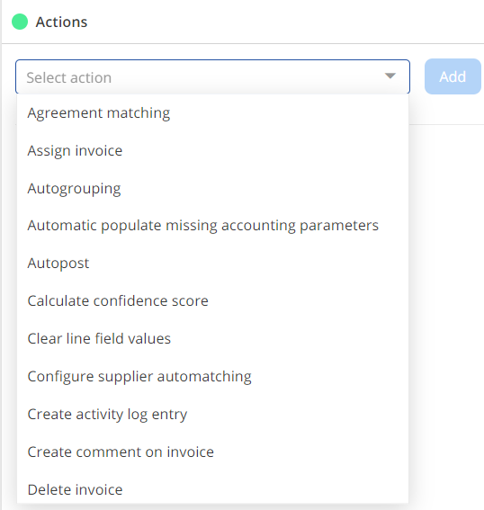Select Automatic populate missing accounting parameters
The height and width of the screenshot is (510, 484).
pos(212,226)
